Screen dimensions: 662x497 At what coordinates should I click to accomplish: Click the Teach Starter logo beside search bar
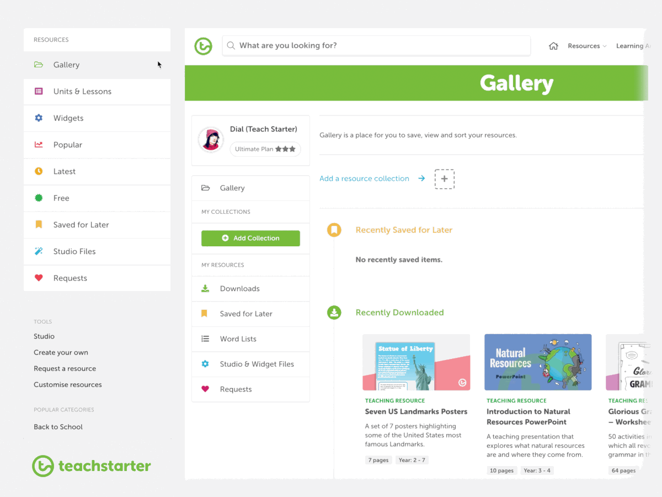coord(204,46)
